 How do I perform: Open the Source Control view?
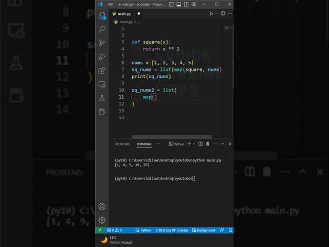102,43
